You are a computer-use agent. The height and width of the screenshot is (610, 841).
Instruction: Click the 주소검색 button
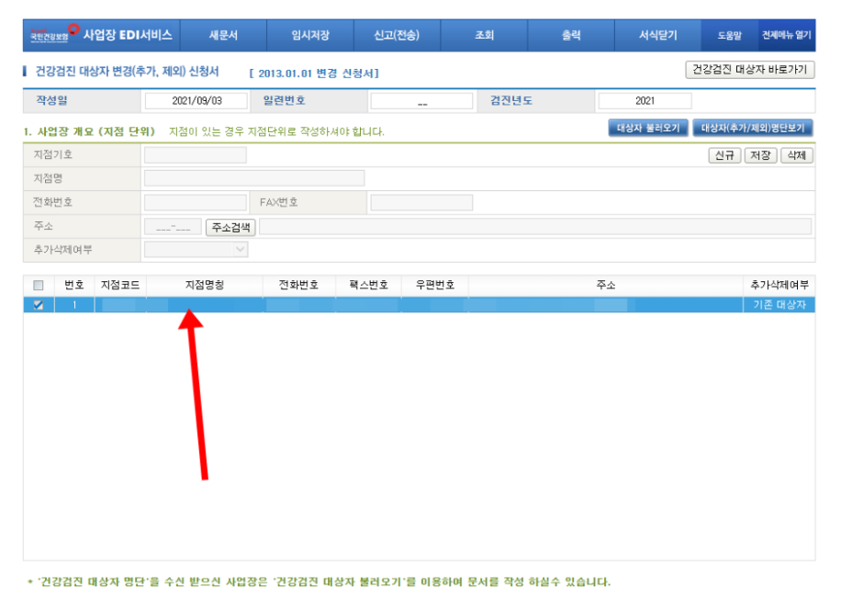(230, 228)
